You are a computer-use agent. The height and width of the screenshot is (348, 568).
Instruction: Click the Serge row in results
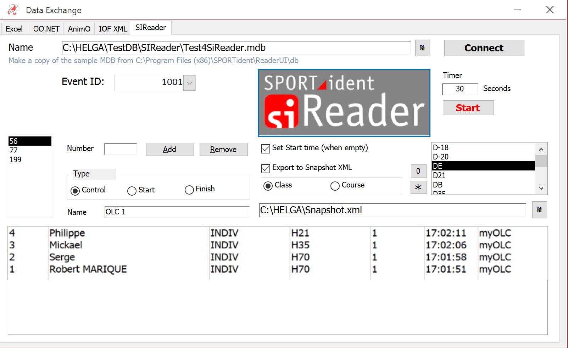click(x=278, y=257)
